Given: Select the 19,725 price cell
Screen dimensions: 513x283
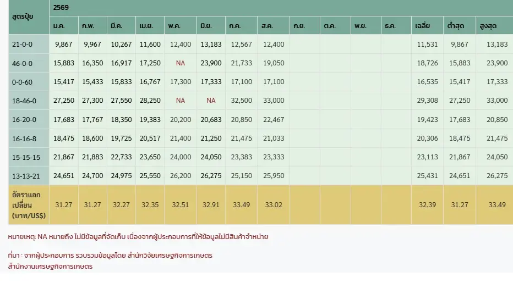Looking at the screenshot, I should tap(122, 138).
